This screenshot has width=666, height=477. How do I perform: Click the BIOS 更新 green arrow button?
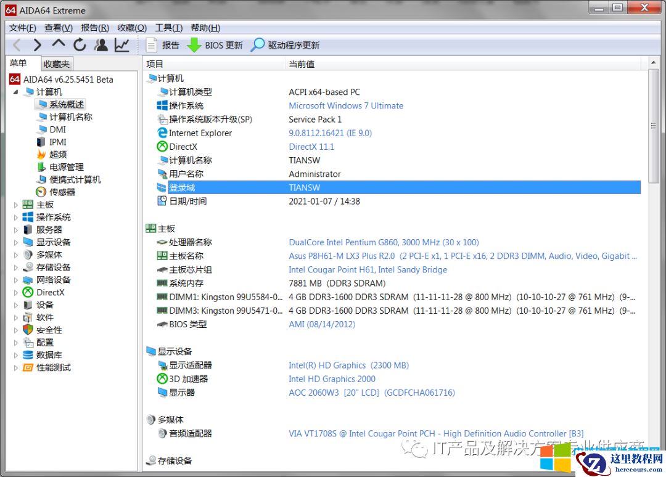coord(215,46)
